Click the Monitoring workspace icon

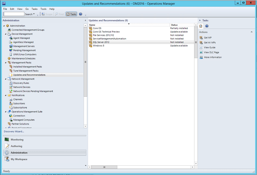(x=7, y=139)
